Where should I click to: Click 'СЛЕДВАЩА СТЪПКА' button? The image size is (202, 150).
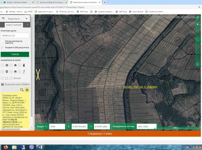(100, 134)
